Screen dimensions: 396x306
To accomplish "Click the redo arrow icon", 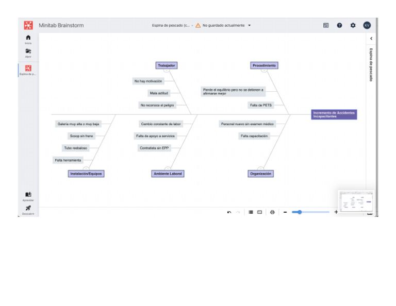I will point(238,212).
